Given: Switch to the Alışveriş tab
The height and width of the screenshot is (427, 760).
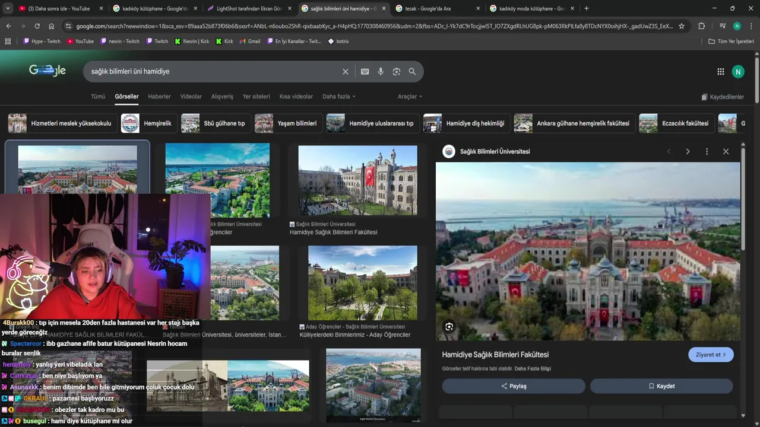Looking at the screenshot, I should [x=223, y=97].
